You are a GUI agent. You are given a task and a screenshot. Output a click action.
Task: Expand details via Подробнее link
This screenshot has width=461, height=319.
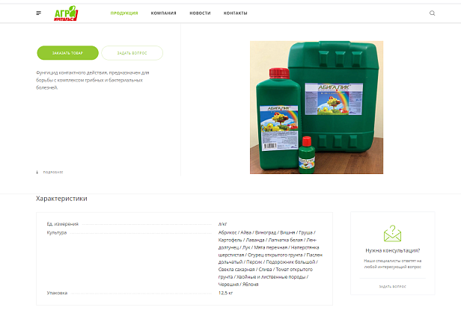pos(53,173)
